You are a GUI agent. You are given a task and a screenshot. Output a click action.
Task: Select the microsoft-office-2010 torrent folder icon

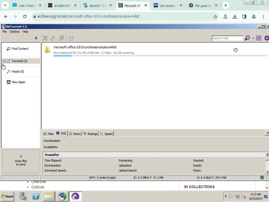[x=47, y=50]
